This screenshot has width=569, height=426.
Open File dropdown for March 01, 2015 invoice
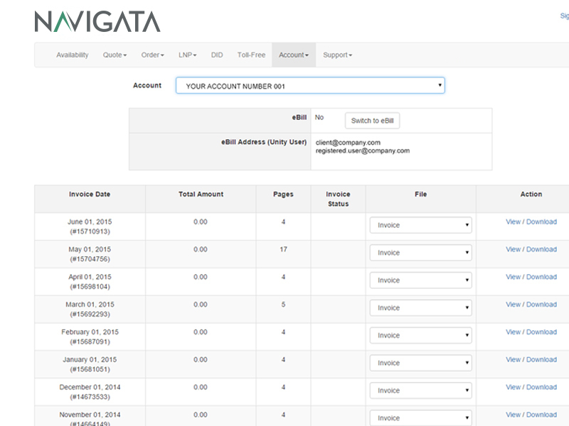(x=420, y=308)
